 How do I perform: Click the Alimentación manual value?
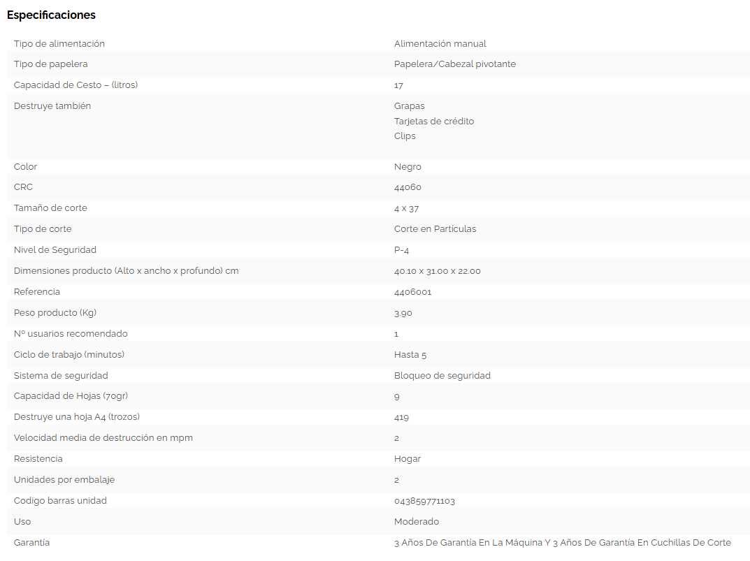[440, 43]
